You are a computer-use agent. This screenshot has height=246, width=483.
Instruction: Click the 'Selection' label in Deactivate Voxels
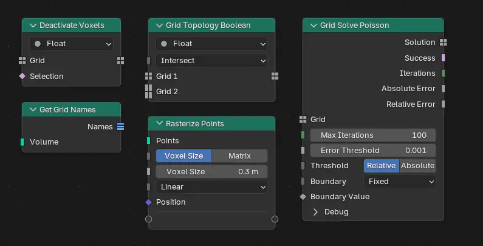click(x=47, y=77)
